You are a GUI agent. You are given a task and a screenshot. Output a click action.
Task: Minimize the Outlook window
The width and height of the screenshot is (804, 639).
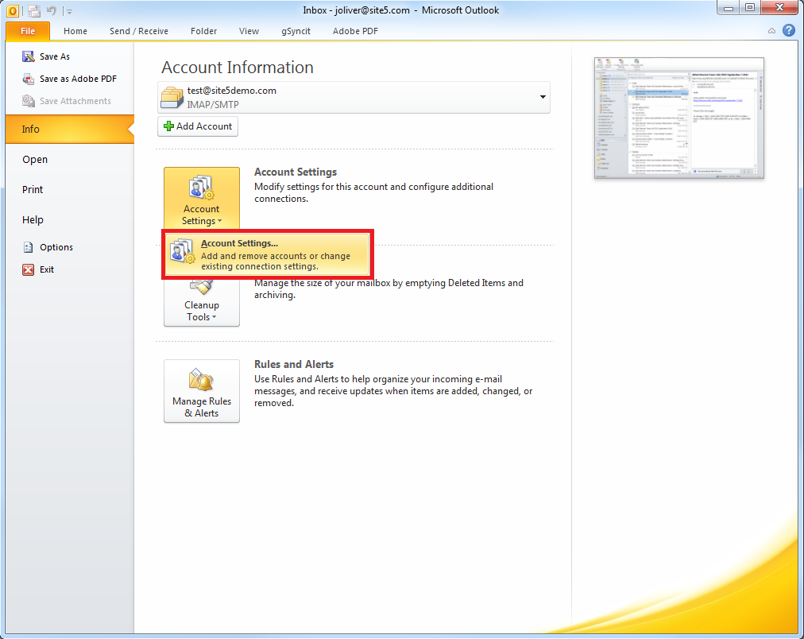[x=728, y=8]
